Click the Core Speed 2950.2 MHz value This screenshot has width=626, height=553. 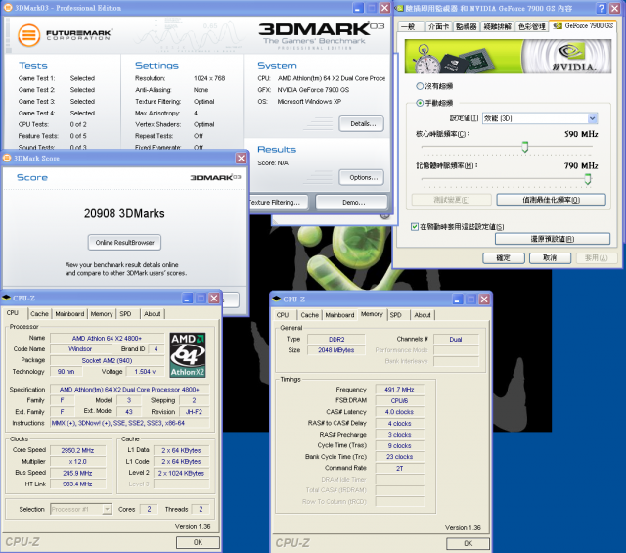point(77,450)
